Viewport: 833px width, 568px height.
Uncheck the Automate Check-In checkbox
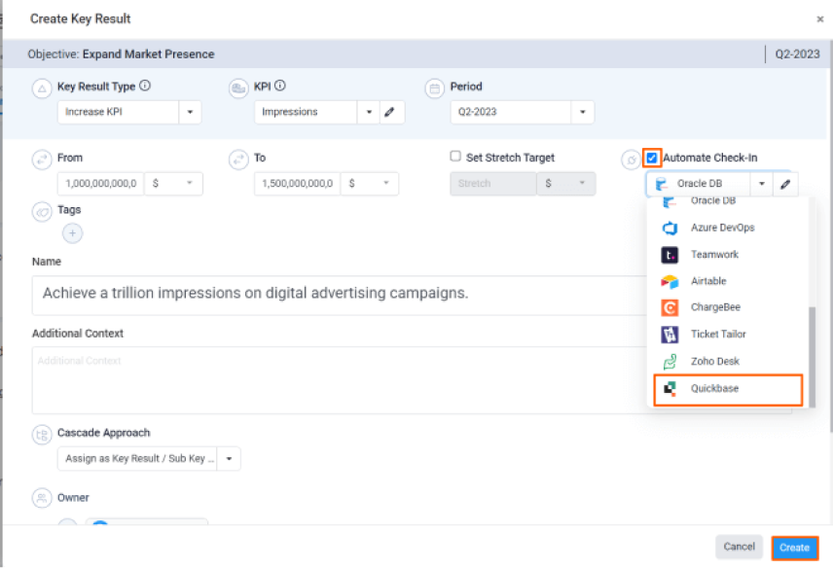coord(651,158)
